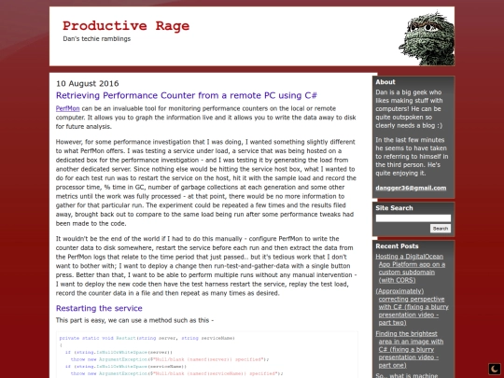The width and height of the screenshot is (504, 378).
Task: Click the Recent Posts sidebar heading
Action: [x=397, y=246]
